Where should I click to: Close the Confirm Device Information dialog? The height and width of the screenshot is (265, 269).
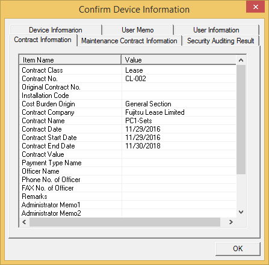coord(256,7)
